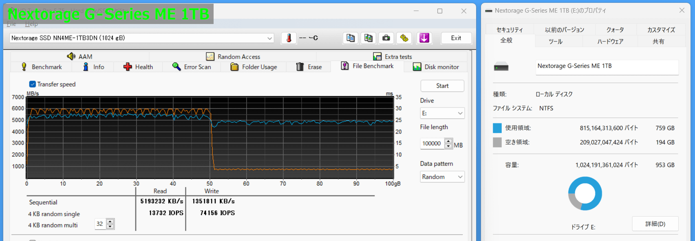Select the Folder Usage tab
Image resolution: width=695 pixels, height=241 pixels.
click(254, 67)
